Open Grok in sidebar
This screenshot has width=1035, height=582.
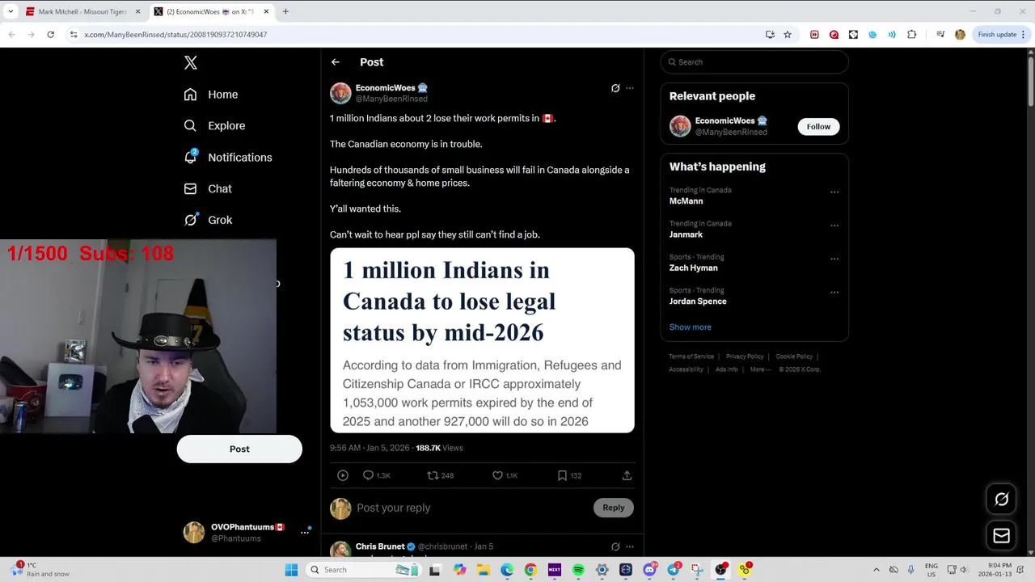[x=208, y=220]
